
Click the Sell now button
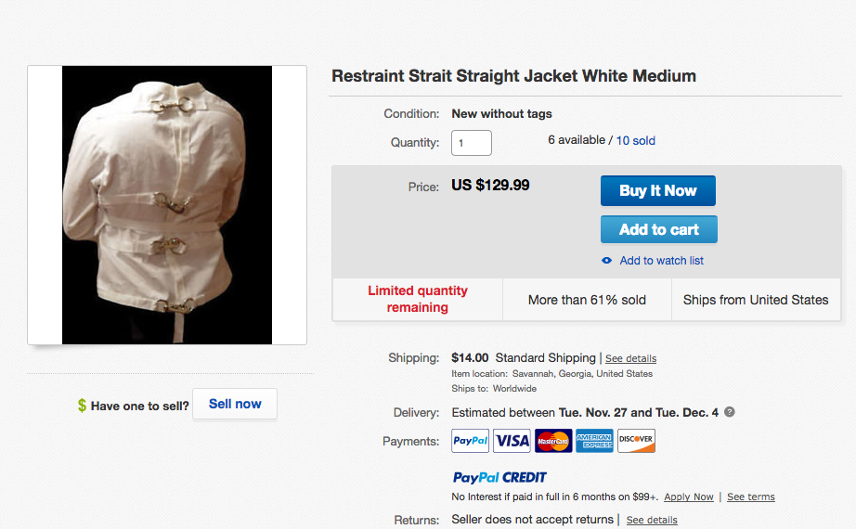(x=235, y=404)
